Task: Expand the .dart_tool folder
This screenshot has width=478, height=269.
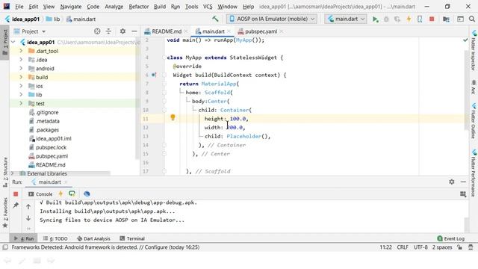Action: (x=21, y=51)
